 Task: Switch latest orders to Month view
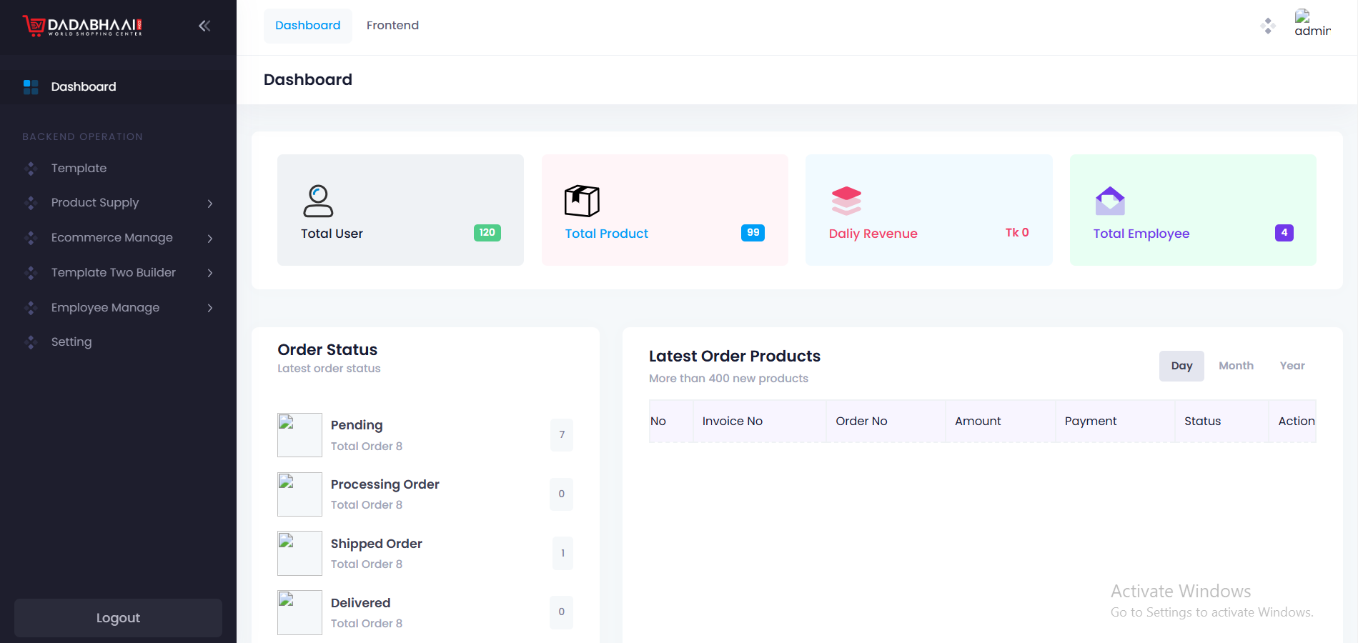point(1236,366)
